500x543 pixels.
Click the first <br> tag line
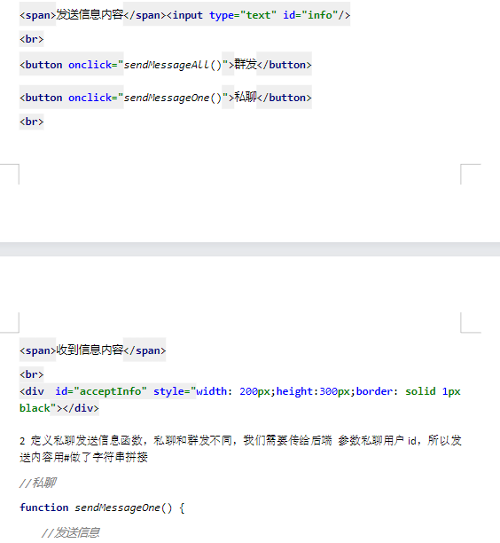pyautogui.click(x=32, y=39)
